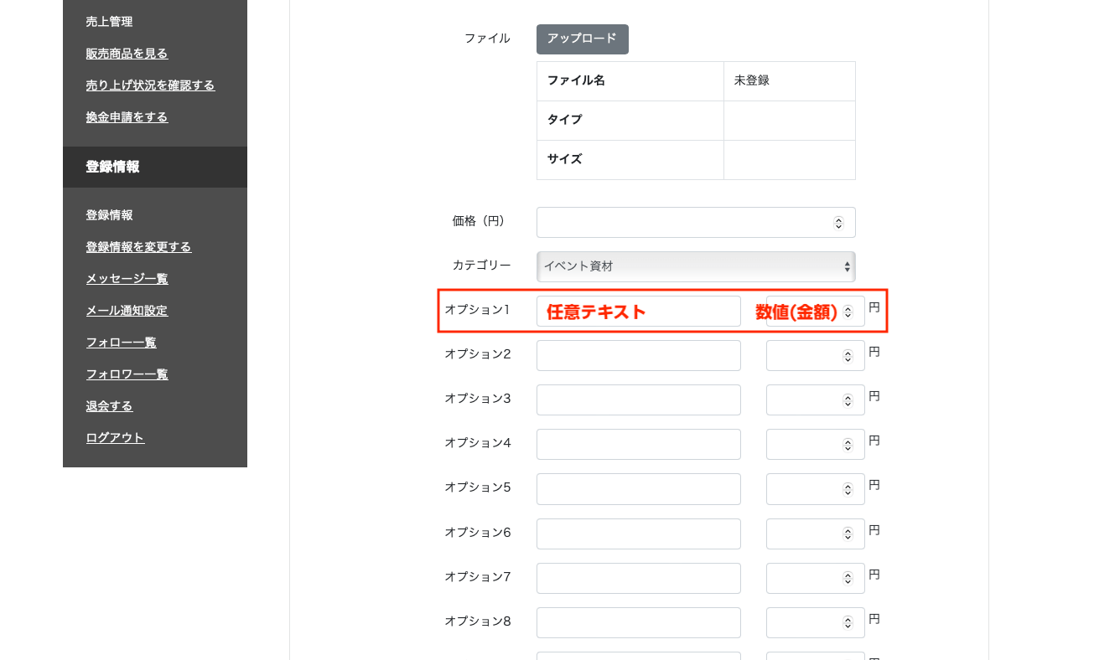Screen dimensions: 1120x660
Task: Click the ログアウト link
Action: [115, 438]
